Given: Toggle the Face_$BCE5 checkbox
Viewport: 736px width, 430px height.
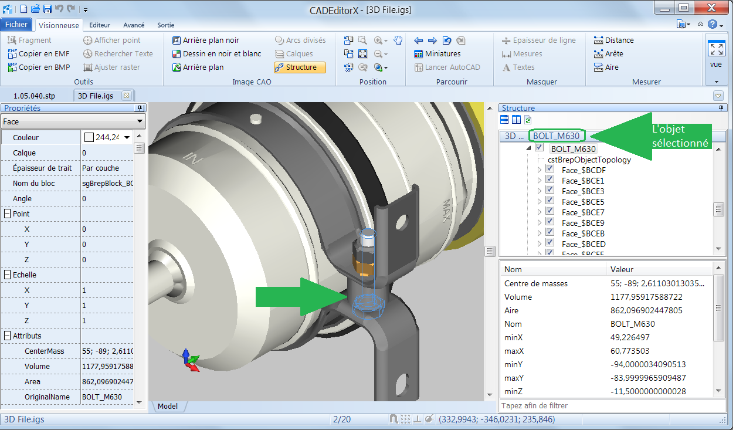Looking at the screenshot, I should (550, 202).
